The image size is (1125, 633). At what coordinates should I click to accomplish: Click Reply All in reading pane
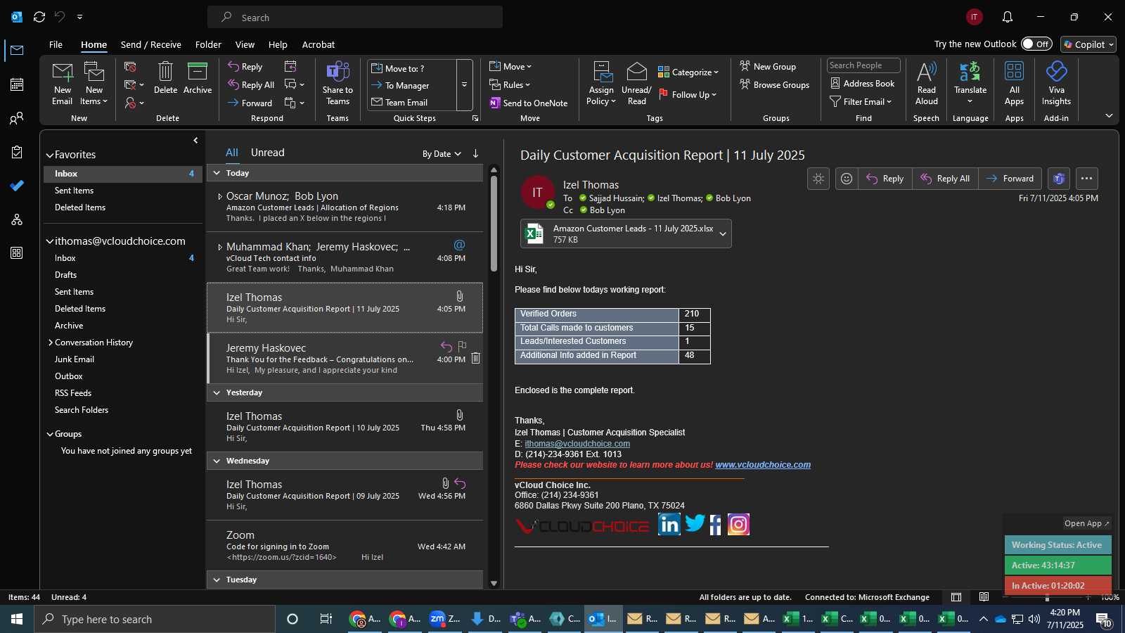[945, 179]
